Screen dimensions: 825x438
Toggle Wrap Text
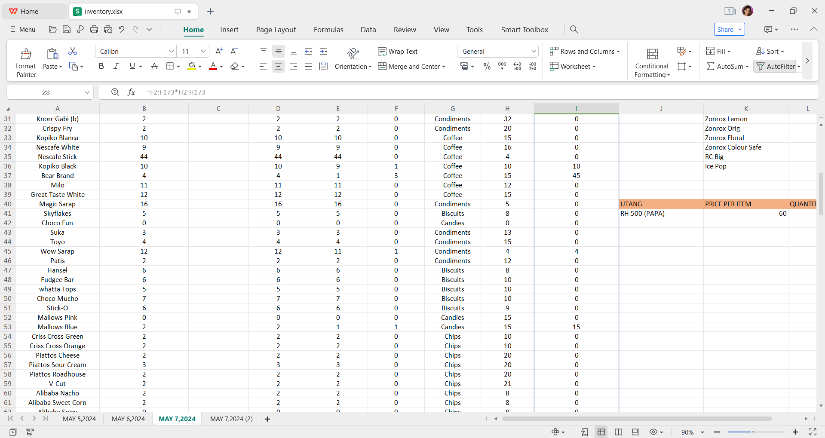coord(398,51)
